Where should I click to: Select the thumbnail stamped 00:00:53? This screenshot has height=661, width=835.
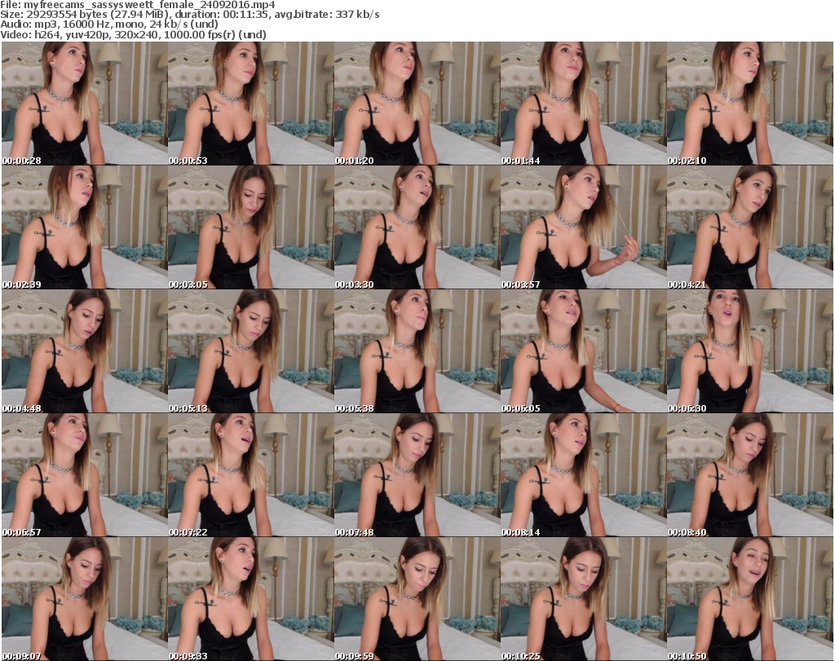click(x=251, y=104)
